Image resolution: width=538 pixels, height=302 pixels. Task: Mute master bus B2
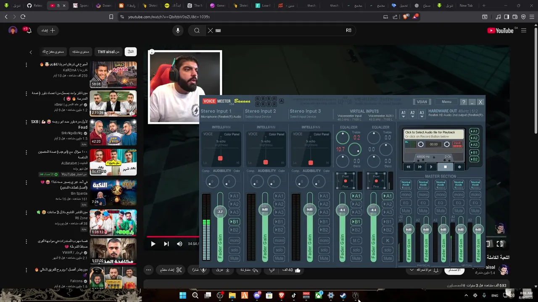[x=475, y=211]
